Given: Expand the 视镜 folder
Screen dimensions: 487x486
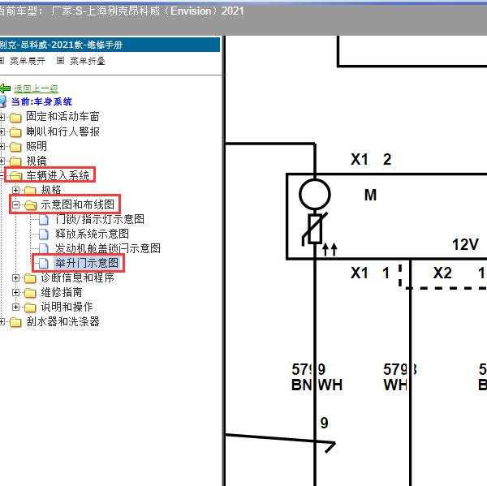Looking at the screenshot, I should pyautogui.click(x=2, y=161).
